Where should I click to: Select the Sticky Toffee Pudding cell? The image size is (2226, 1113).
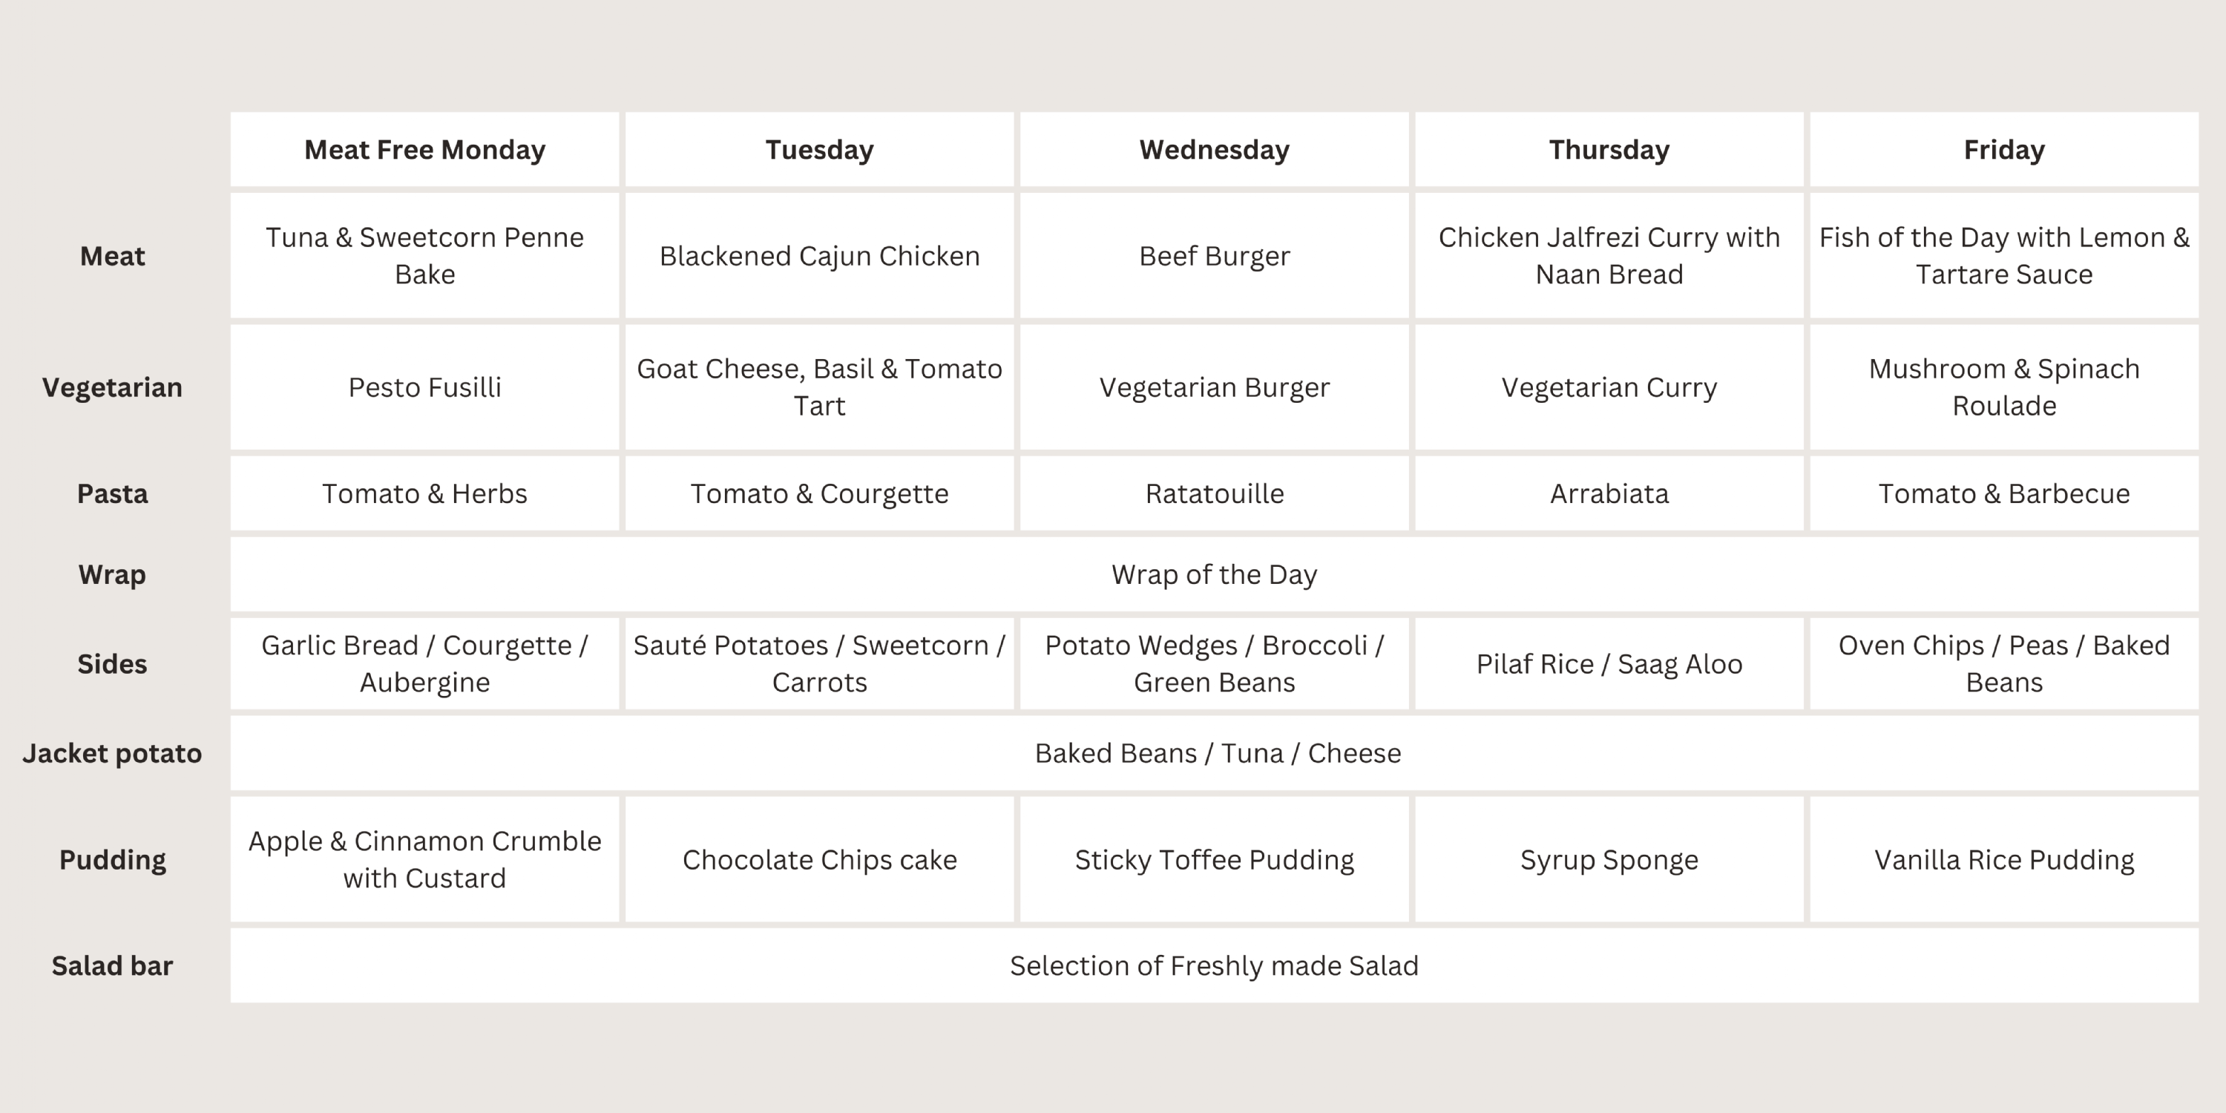pyautogui.click(x=1214, y=860)
